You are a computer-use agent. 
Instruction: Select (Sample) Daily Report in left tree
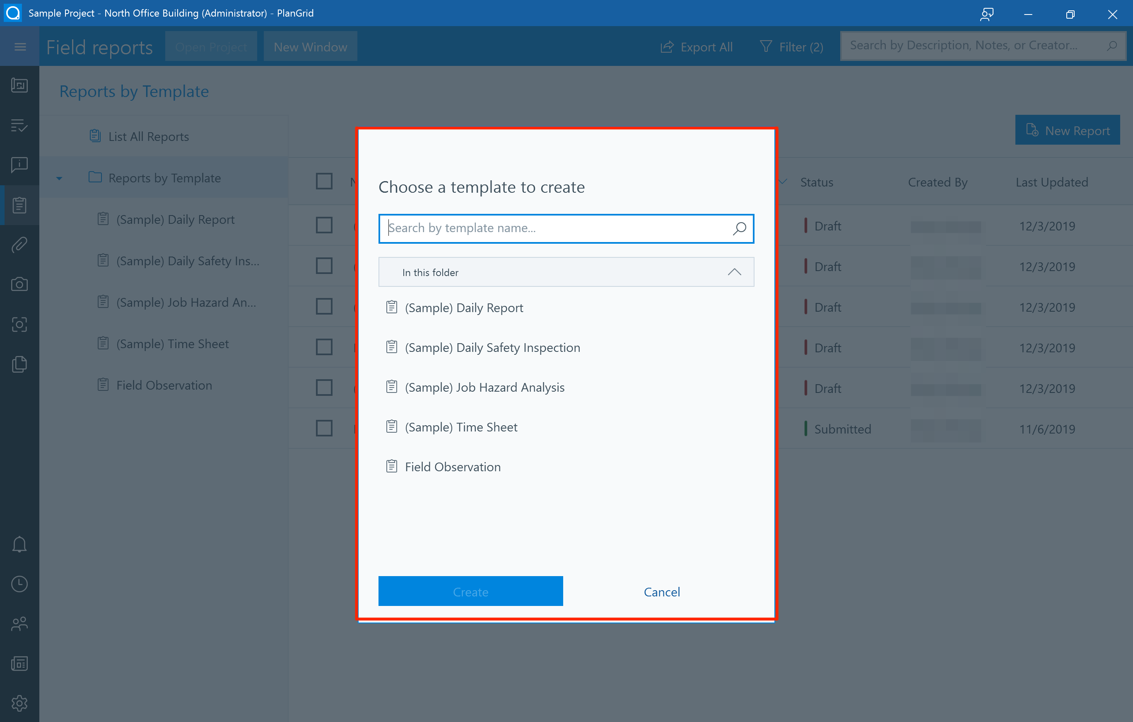coord(164,220)
